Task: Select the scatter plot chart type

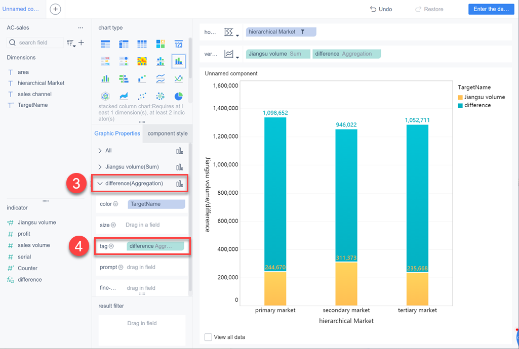Action: point(142,96)
